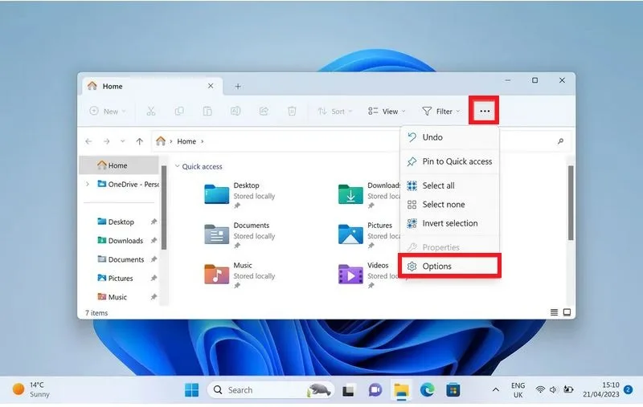Click the notification count badge
Viewport: 643px width, 407px height.
(x=628, y=389)
